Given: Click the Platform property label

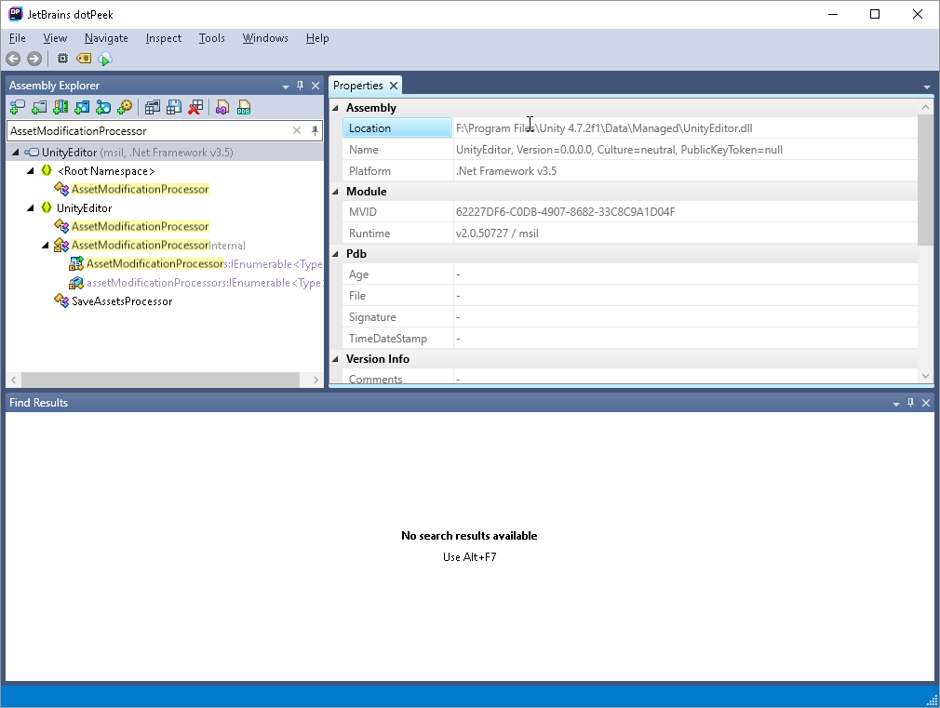Looking at the screenshot, I should click(x=369, y=171).
